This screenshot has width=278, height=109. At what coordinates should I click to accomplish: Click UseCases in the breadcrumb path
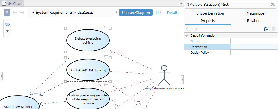pyautogui.click(x=86, y=13)
